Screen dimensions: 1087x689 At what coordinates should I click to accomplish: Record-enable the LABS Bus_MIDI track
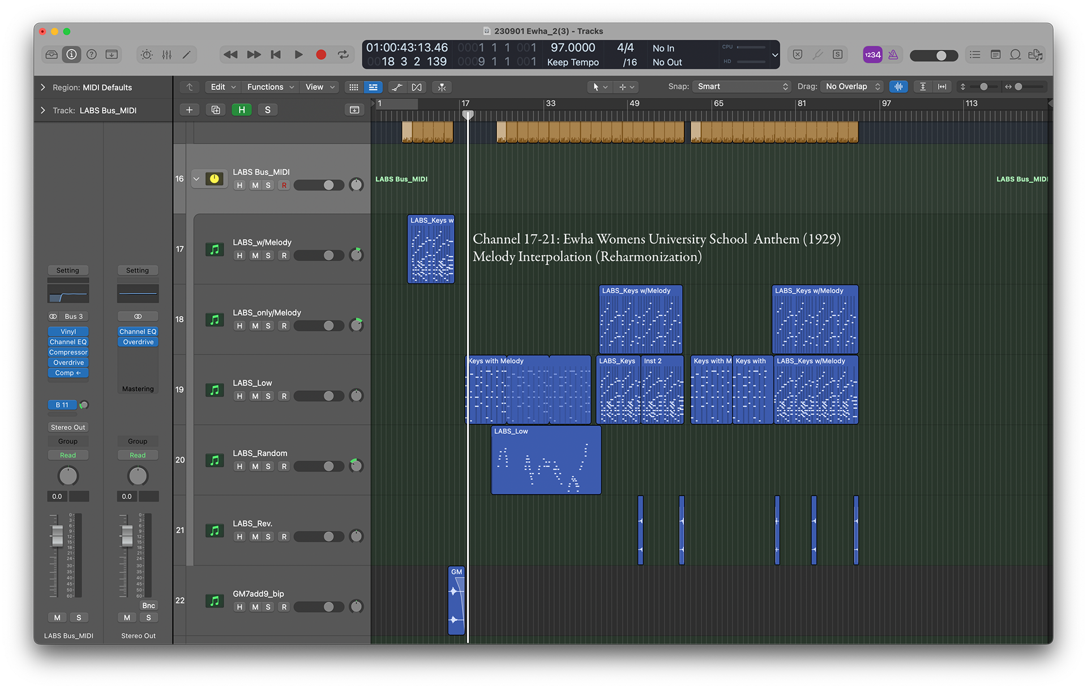pyautogui.click(x=284, y=186)
